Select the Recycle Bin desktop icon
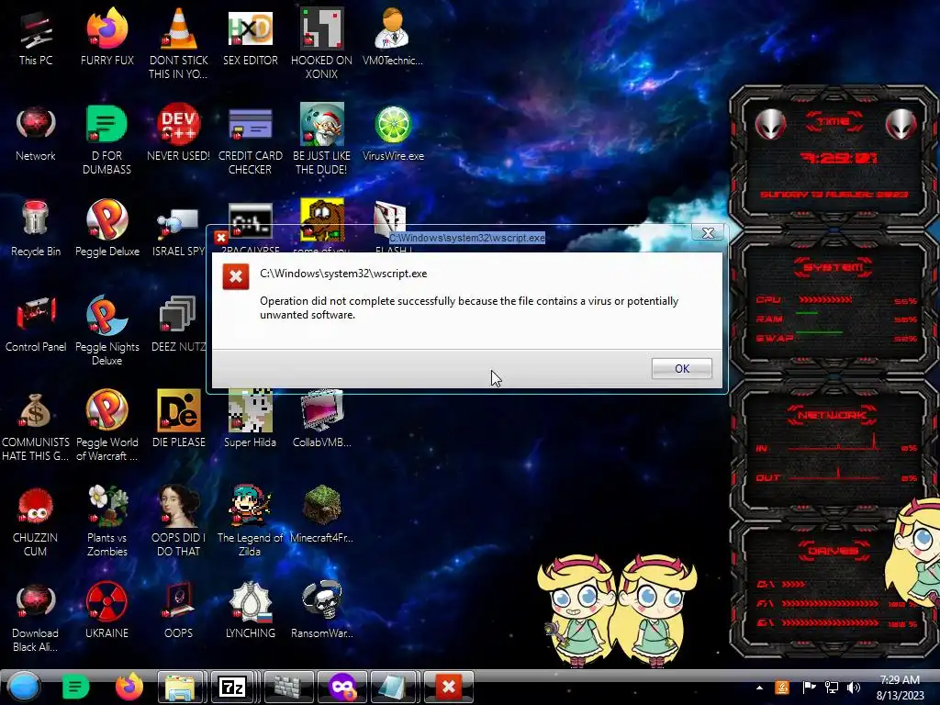 tap(36, 229)
